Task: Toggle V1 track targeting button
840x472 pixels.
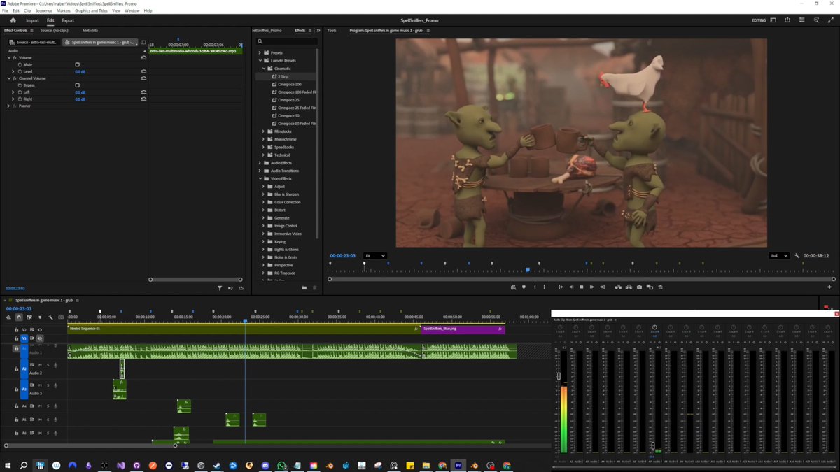Action: (24, 338)
